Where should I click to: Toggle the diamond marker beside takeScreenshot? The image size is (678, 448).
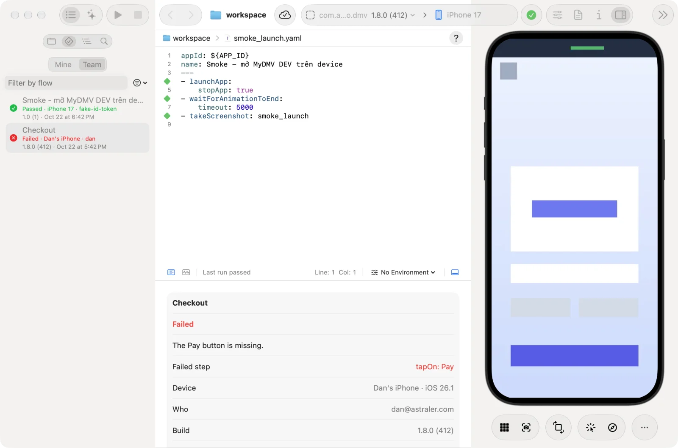point(167,116)
